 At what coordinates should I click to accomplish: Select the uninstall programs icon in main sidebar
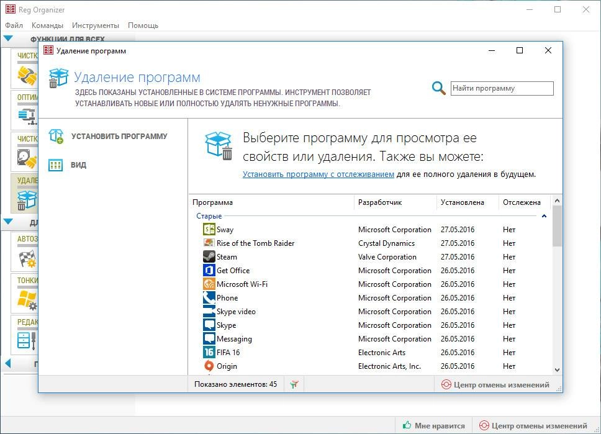[x=27, y=200]
